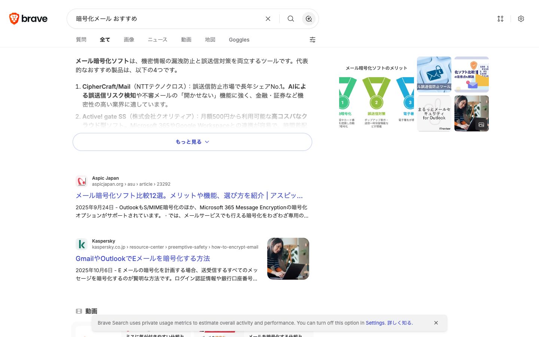Click the Kaspersky site name

coord(104,241)
